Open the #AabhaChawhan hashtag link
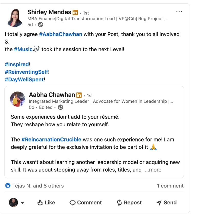 61,34
